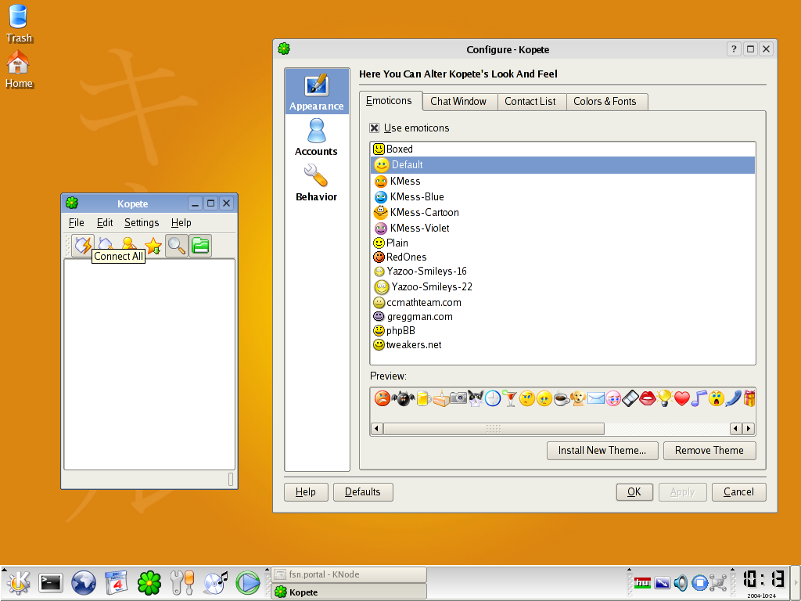Click the digital clock in the panel

pyautogui.click(x=763, y=579)
